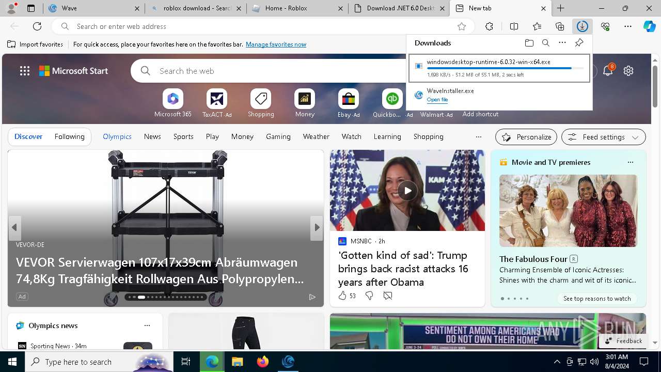Open Quickbooks shortcut tile
The image size is (661, 372).
[x=392, y=103]
